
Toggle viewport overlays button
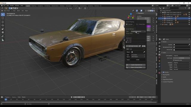141,11
